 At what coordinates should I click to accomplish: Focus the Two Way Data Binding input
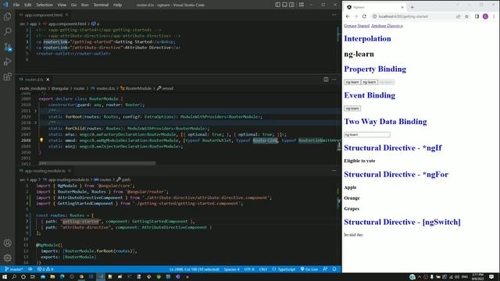point(366,134)
